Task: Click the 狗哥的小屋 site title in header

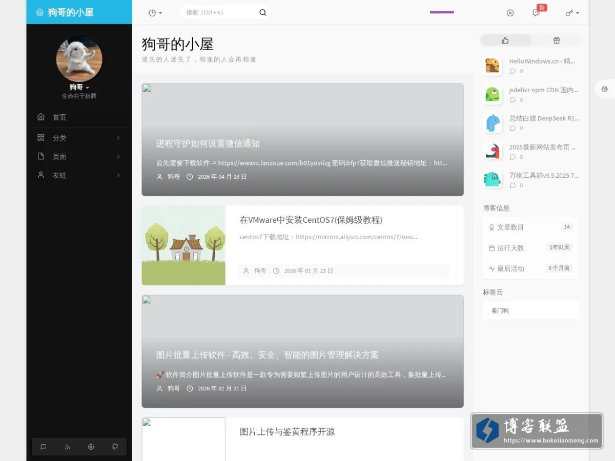Action: click(71, 12)
